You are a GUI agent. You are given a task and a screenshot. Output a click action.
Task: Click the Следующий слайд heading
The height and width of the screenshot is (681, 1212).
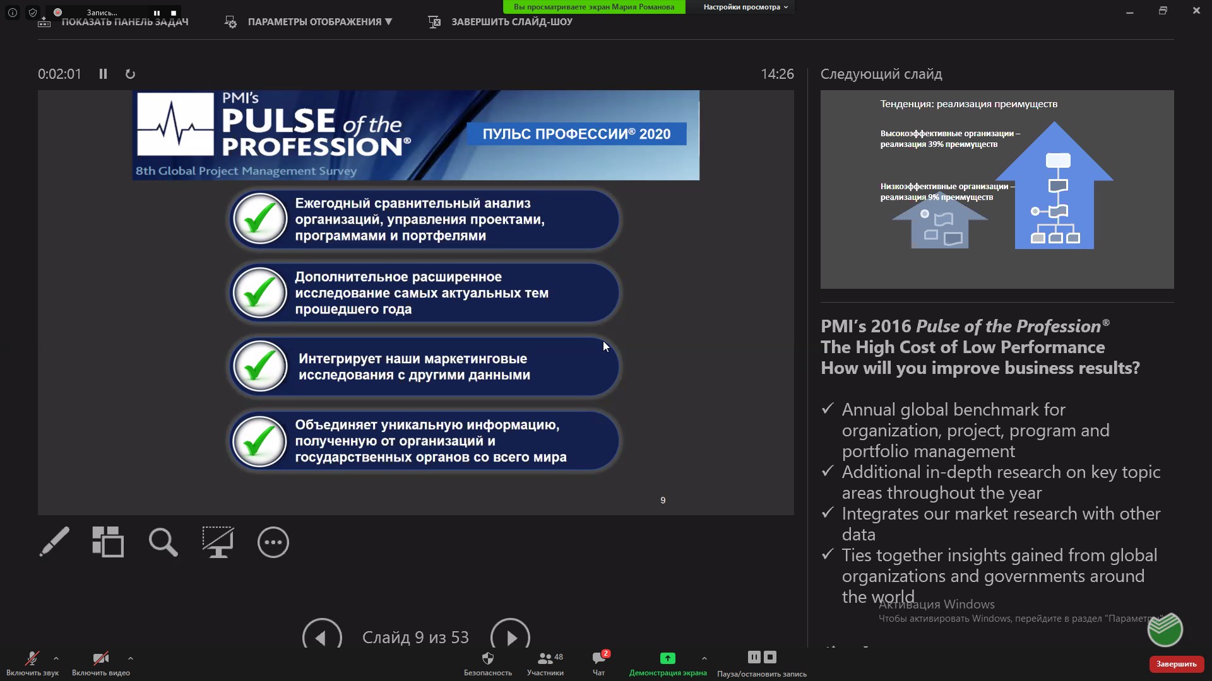click(x=881, y=74)
